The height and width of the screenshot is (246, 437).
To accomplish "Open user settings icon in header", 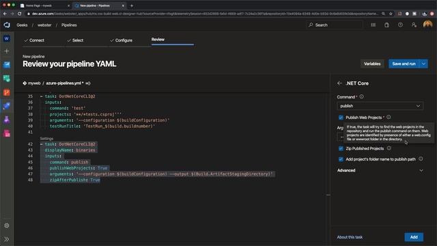I will pos(414,25).
